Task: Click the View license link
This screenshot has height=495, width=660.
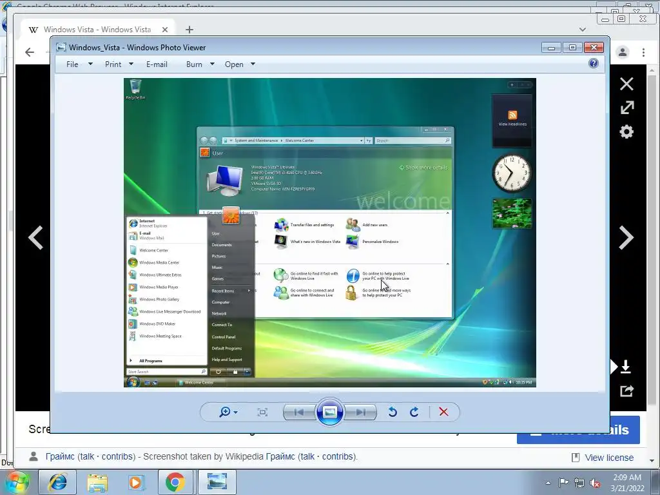Action: tap(609, 458)
